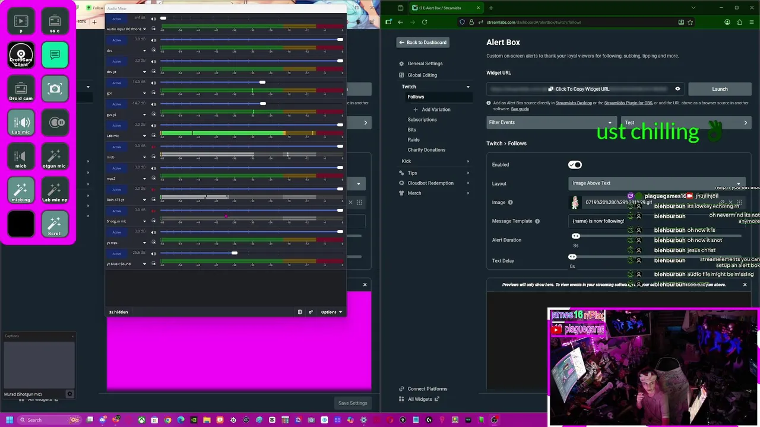Adjust the yt Music Sound volume slider
The image size is (760, 427).
tap(235, 253)
